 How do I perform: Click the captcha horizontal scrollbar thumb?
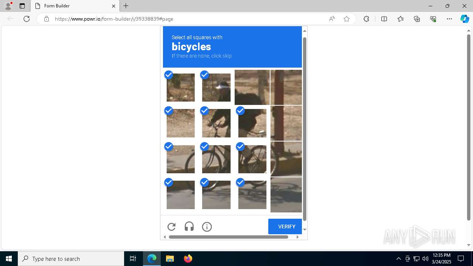(228, 237)
